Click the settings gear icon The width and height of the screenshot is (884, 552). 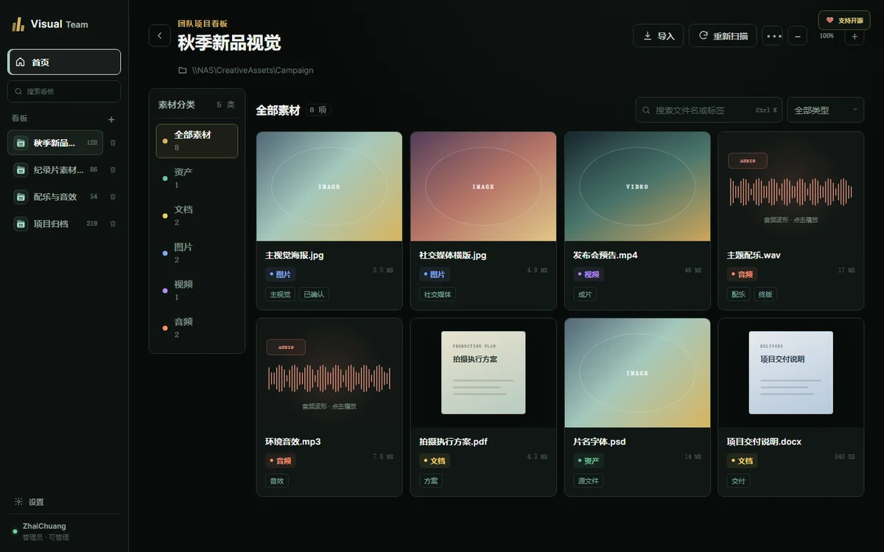pyautogui.click(x=18, y=502)
